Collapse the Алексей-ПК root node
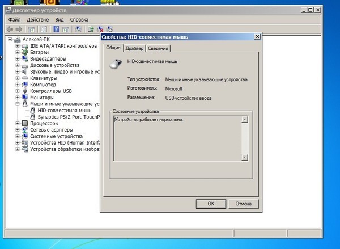Viewport: 340px width, 249px height. pos(10,40)
